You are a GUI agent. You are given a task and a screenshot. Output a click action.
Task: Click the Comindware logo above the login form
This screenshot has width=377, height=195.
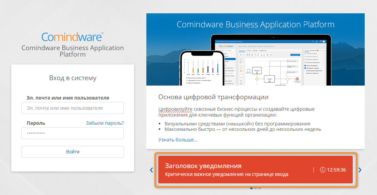pyautogui.click(x=73, y=36)
